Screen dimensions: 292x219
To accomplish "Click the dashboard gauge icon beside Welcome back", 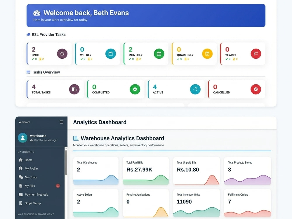I will [37, 13].
